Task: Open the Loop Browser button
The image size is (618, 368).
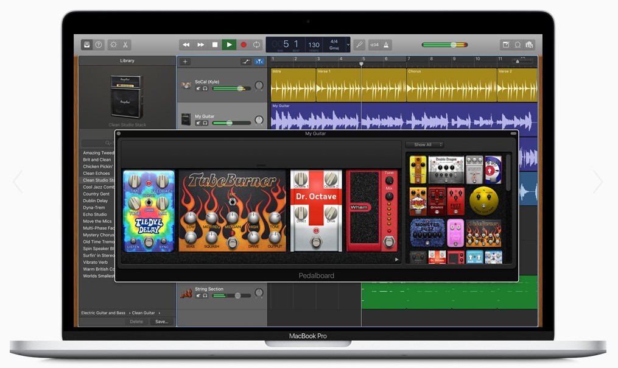Action: (x=518, y=44)
